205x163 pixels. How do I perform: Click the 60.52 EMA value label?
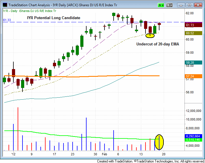193,33
